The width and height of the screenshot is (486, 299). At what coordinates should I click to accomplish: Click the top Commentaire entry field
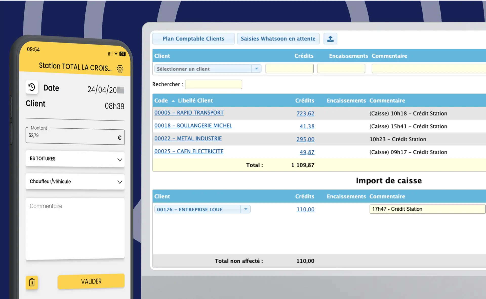[x=429, y=69]
